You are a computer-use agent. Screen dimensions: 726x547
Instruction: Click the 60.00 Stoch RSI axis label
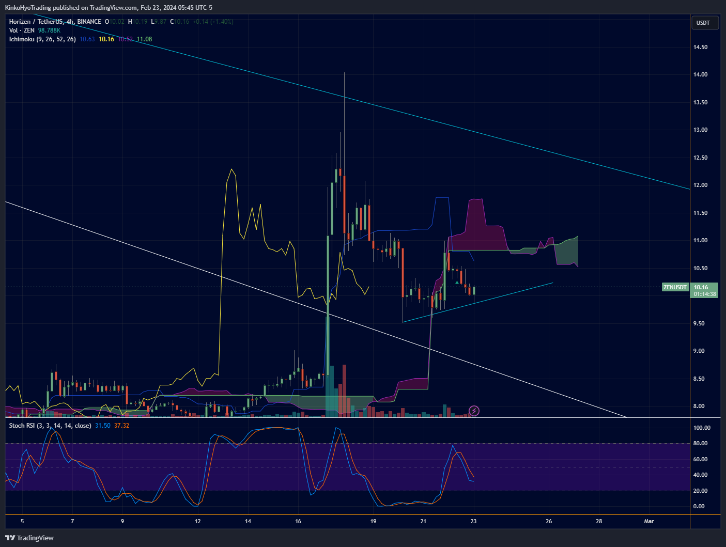(701, 459)
